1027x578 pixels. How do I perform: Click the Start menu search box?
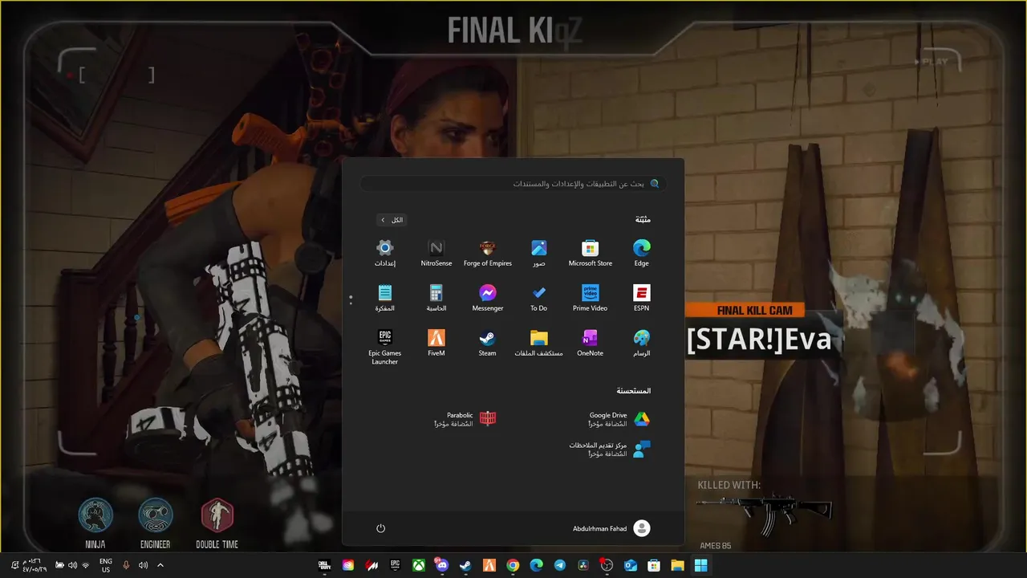[x=513, y=184]
